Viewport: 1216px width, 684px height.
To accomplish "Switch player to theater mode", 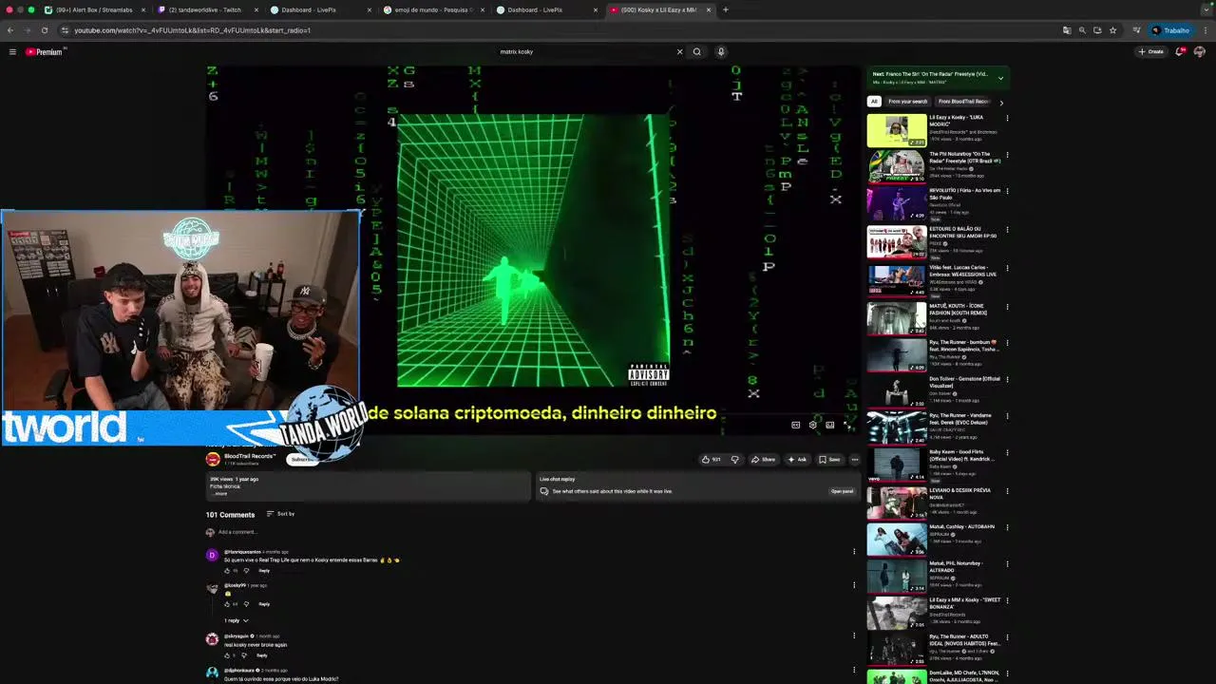I will coord(829,425).
